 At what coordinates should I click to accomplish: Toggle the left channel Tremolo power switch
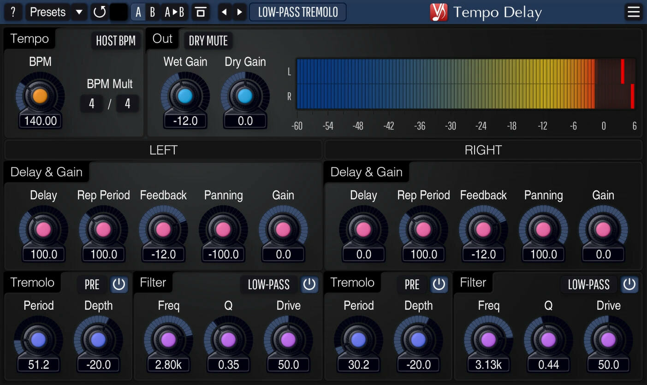click(x=119, y=284)
